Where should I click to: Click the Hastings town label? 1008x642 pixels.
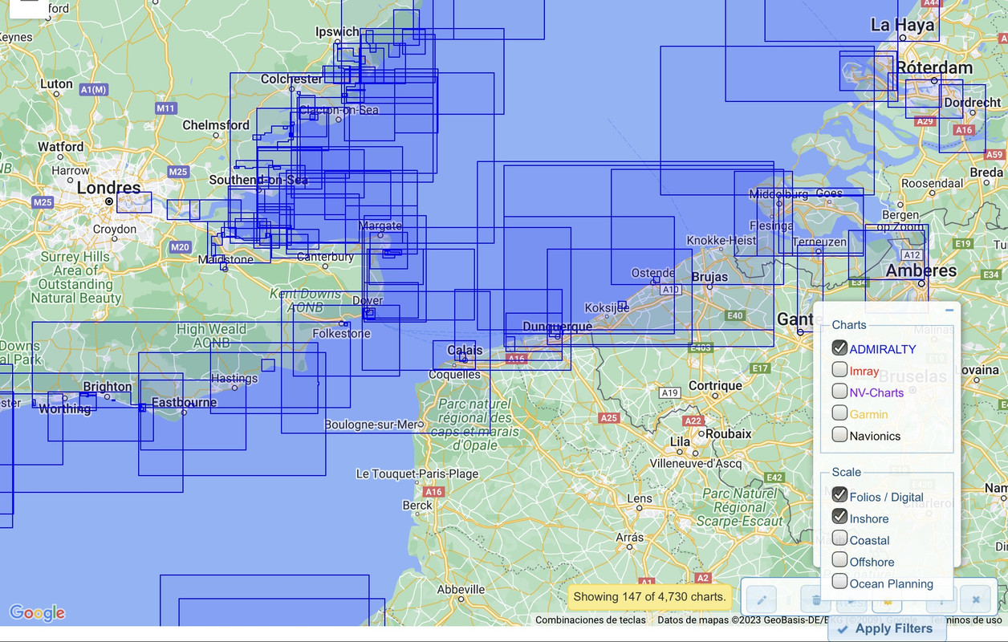click(x=234, y=378)
